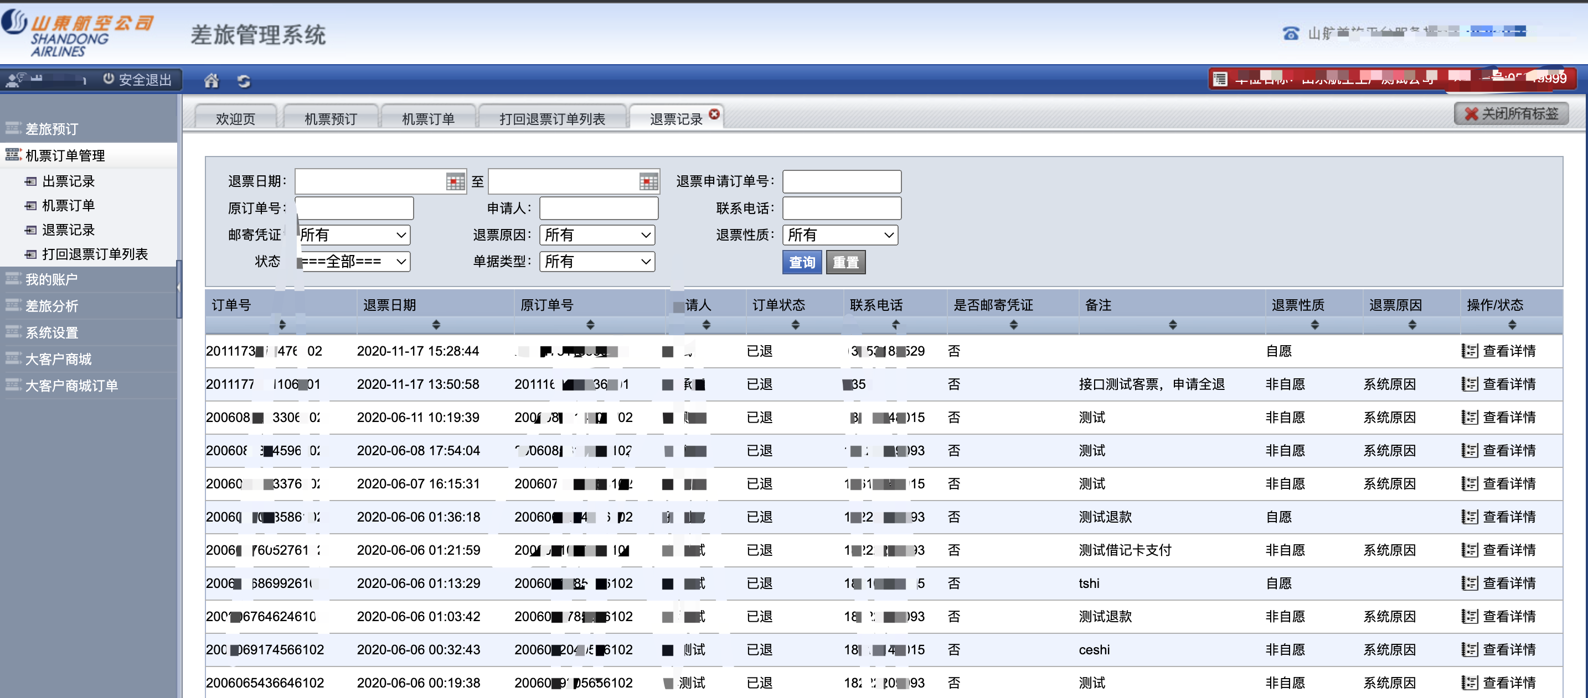Click the 原订单号 input field
Viewport: 1588px width, 698px height.
pyautogui.click(x=354, y=208)
